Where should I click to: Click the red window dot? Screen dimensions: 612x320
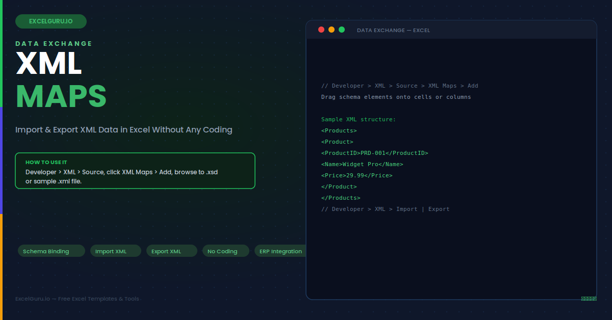pyautogui.click(x=321, y=30)
